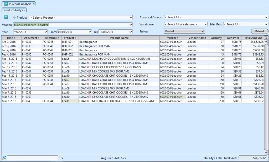Click the vertical scrollbar track of the table
This screenshot has height=162, width=269.
coord(266,97)
